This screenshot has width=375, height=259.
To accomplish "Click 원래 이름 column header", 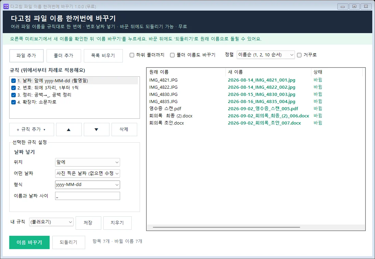I will point(186,72).
